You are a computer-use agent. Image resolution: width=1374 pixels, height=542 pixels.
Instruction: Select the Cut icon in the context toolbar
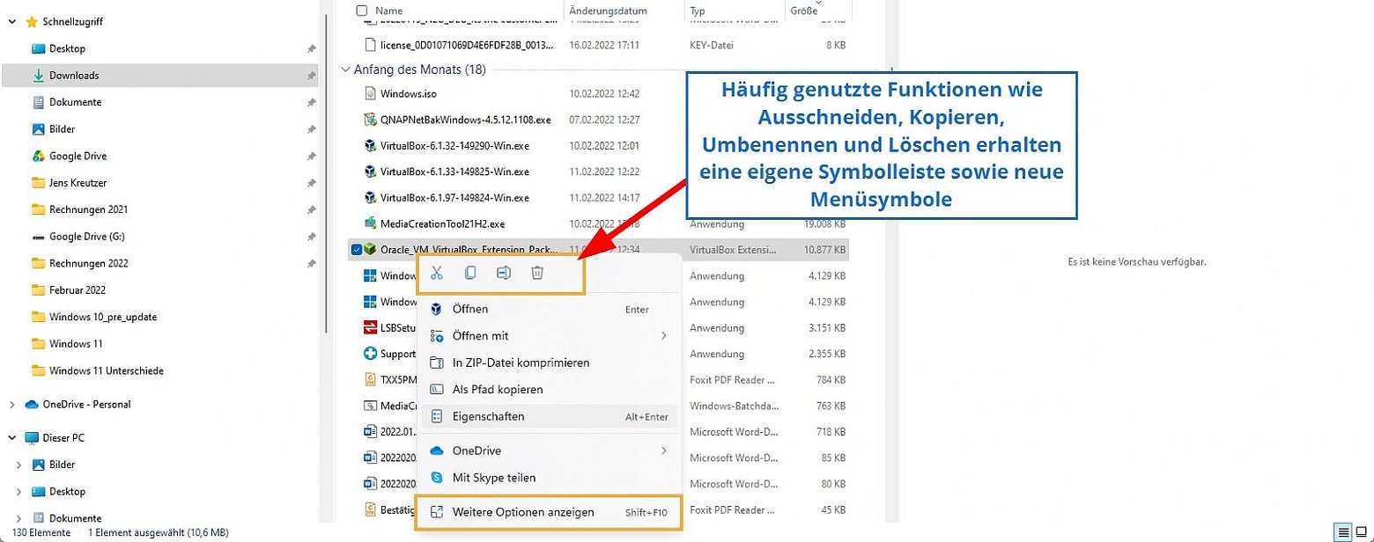(x=436, y=273)
